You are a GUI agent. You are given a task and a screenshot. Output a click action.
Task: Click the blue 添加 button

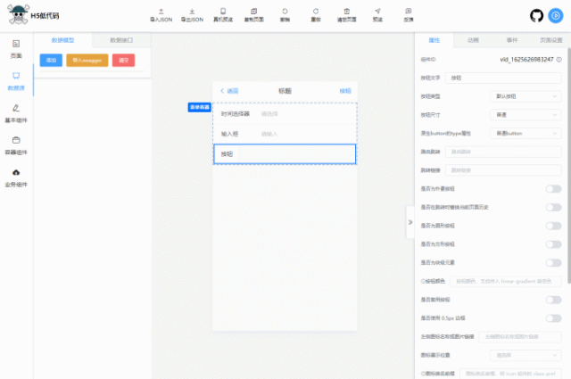[51, 60]
